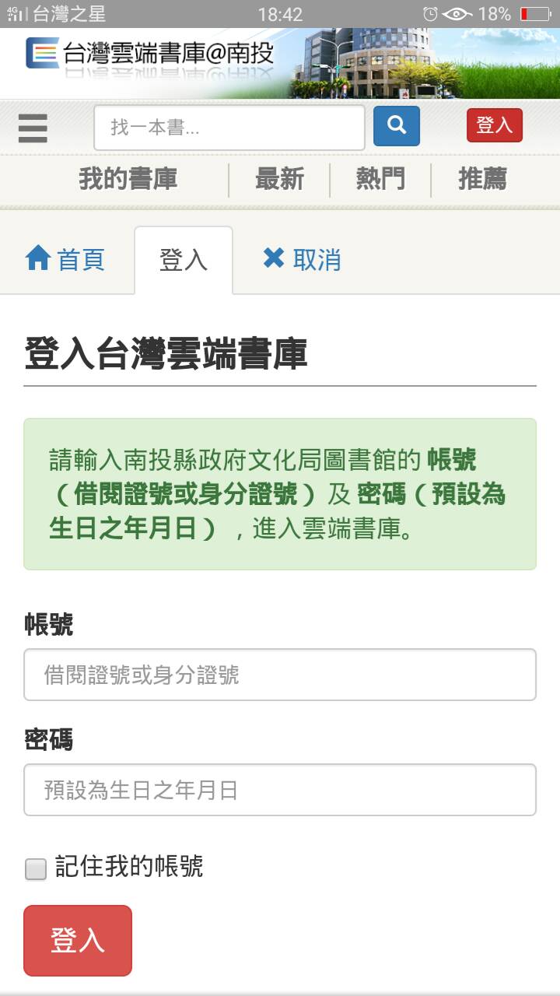Viewport: 560px width, 996px height.
Task: Open the hamburger navigation menu
Action: tap(33, 127)
